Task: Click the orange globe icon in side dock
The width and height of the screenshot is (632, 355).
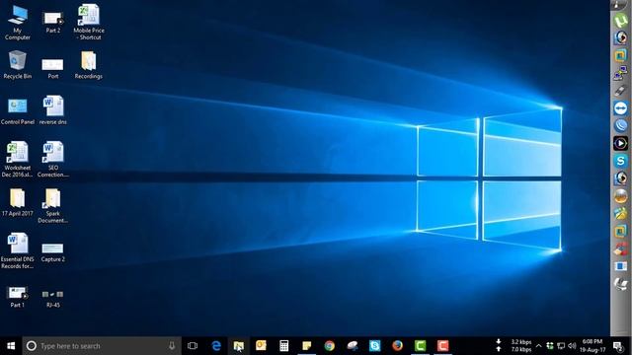Action: point(621,196)
